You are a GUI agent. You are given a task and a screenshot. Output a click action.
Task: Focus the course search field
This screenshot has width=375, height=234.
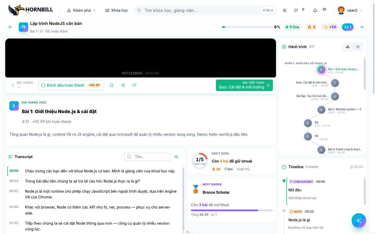click(205, 10)
